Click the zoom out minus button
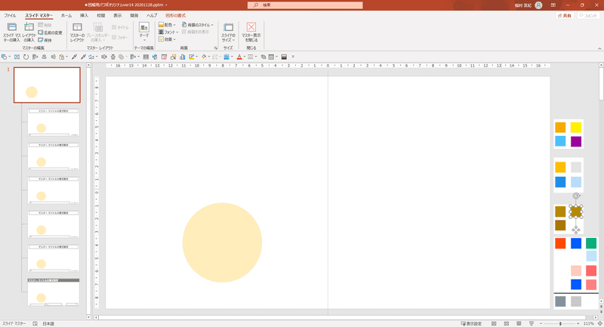This screenshot has width=604, height=327. point(541,323)
